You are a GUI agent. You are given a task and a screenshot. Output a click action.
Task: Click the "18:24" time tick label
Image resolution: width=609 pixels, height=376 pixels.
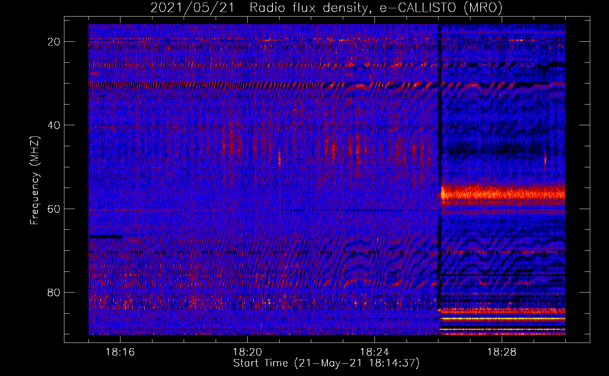375,352
